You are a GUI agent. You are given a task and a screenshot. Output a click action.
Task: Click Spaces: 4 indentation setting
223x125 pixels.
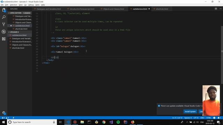tap(188, 118)
